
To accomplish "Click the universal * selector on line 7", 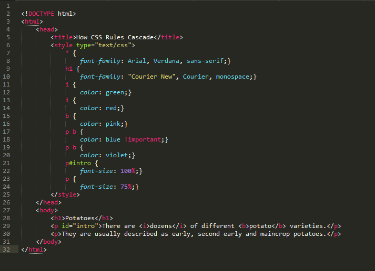I will [67, 52].
